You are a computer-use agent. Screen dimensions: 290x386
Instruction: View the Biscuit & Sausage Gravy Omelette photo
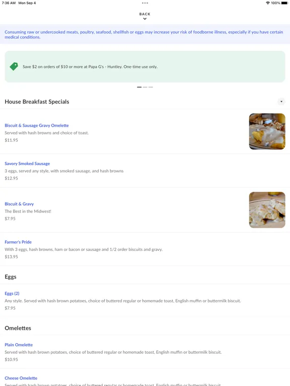pos(267,132)
